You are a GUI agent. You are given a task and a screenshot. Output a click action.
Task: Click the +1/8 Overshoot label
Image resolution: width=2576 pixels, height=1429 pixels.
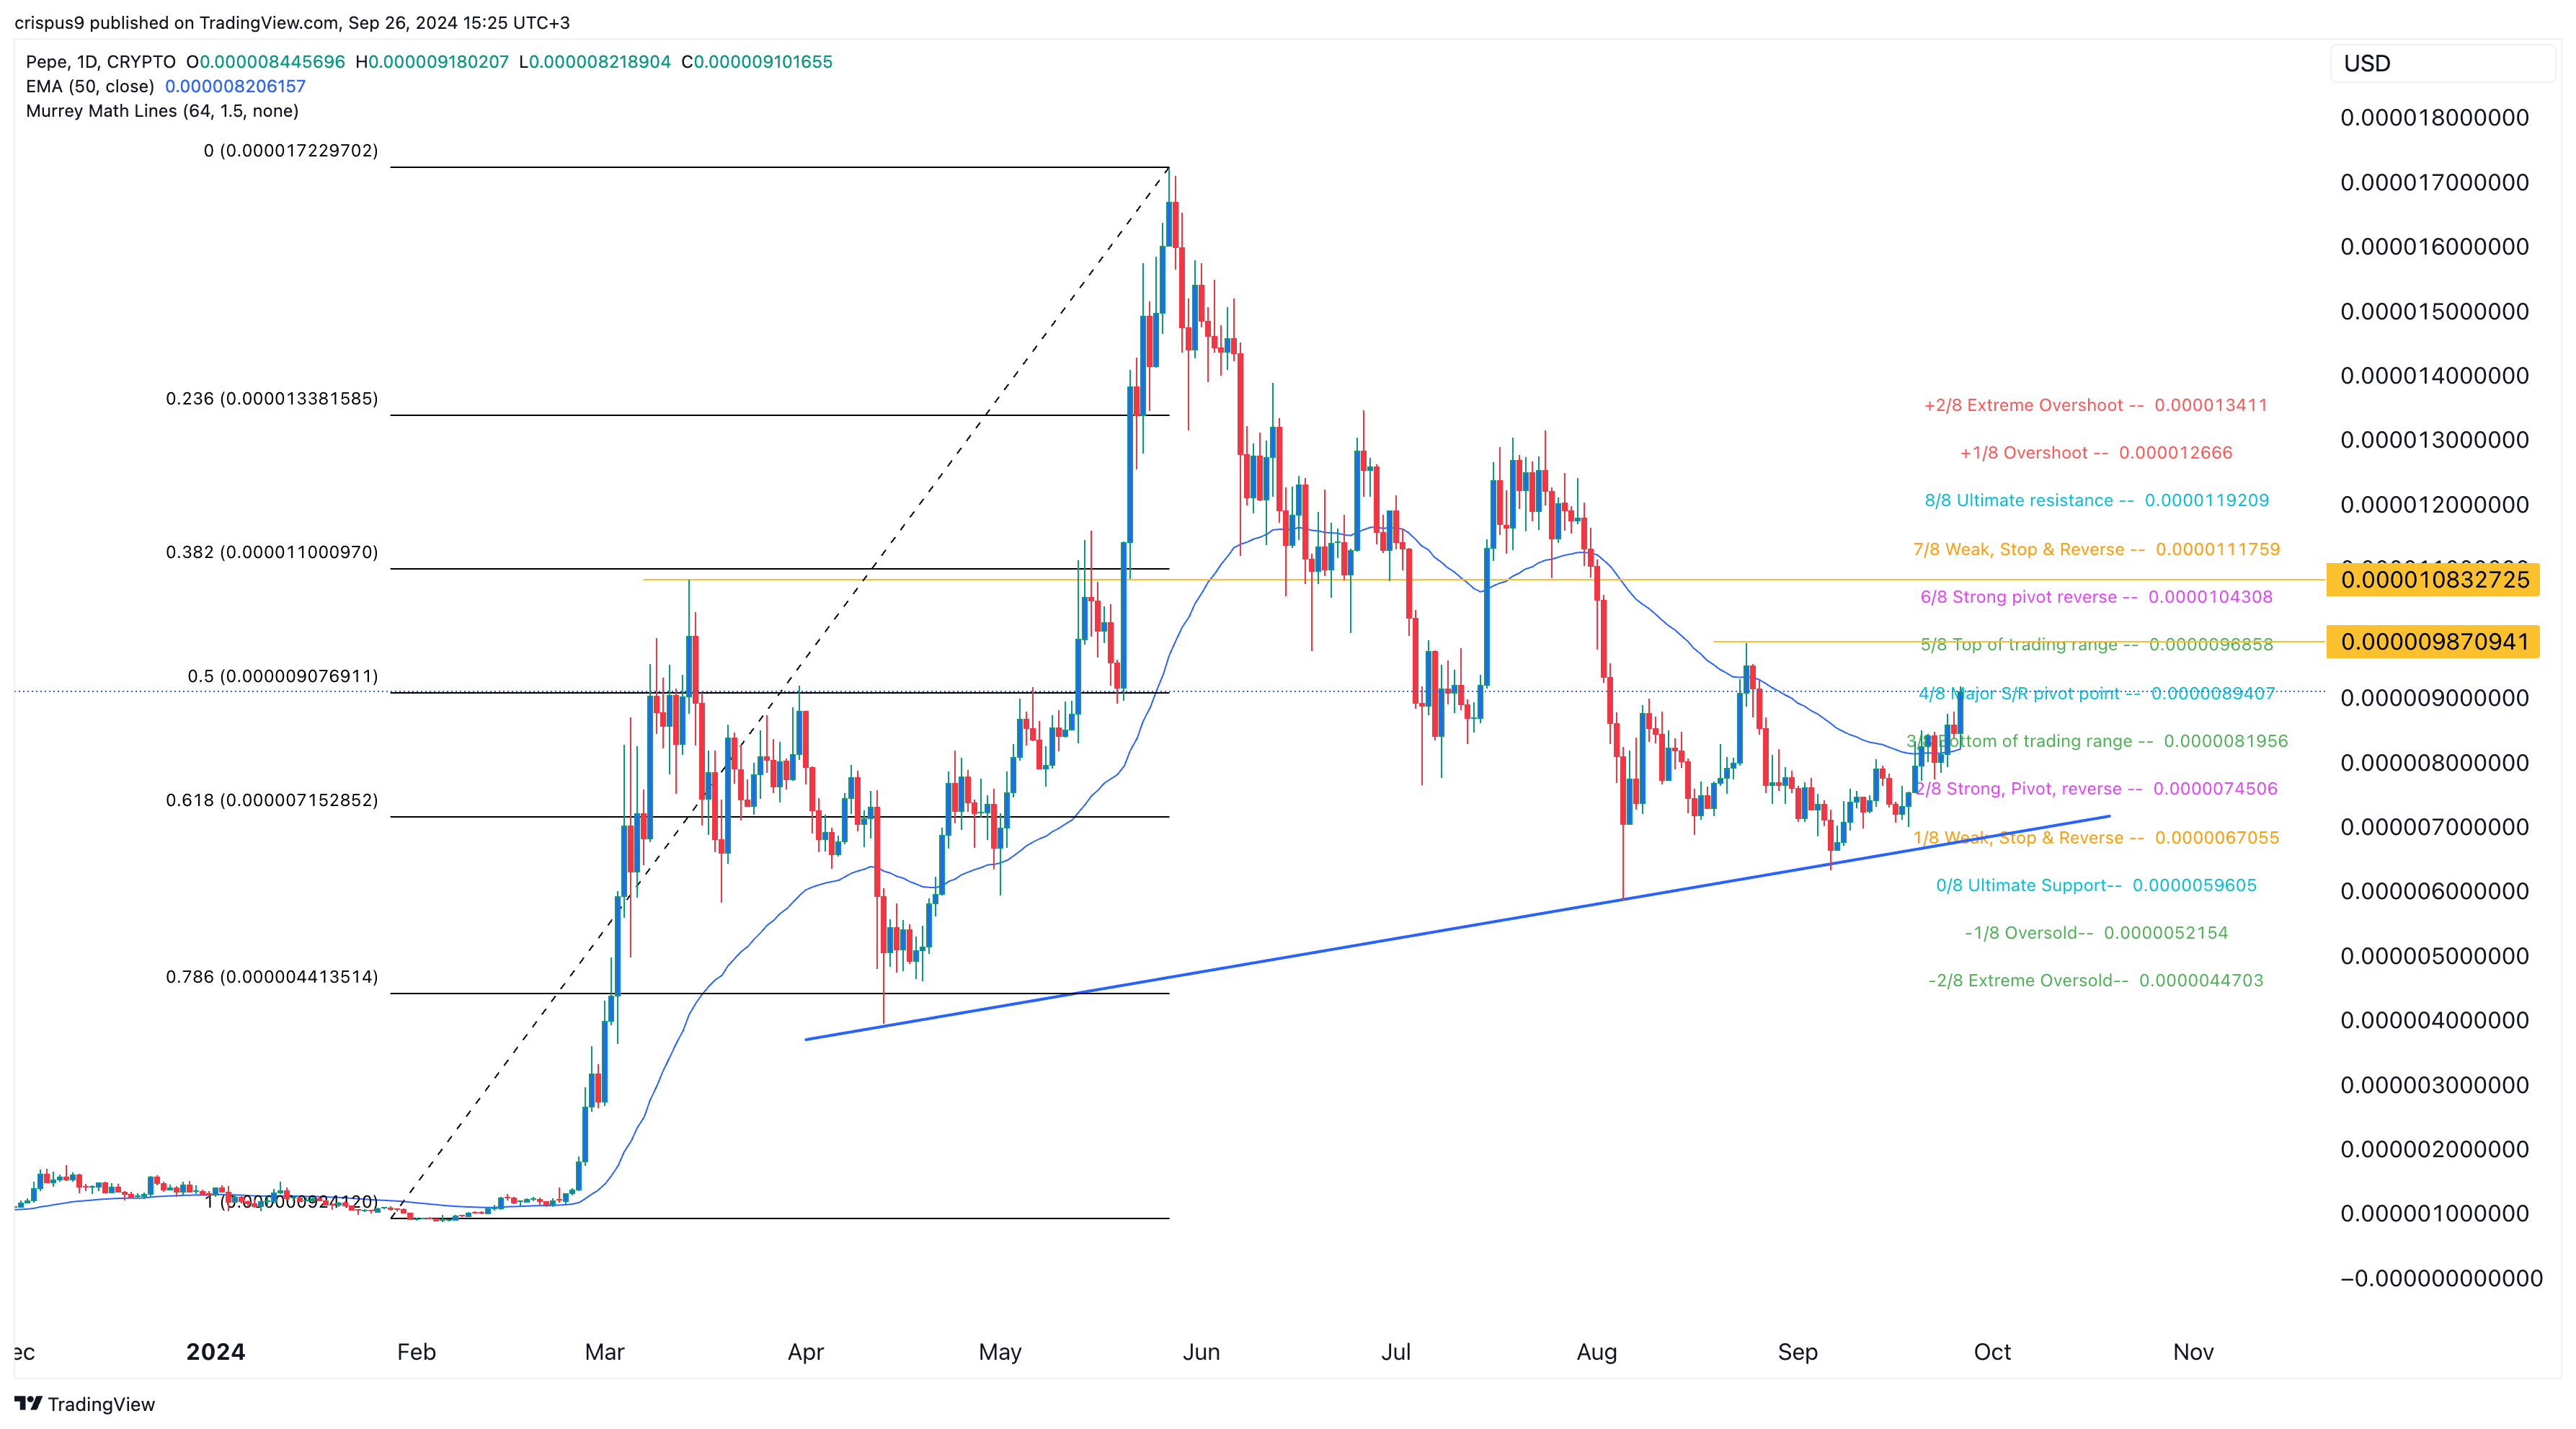[x=2096, y=453]
